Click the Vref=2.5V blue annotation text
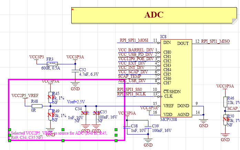 (76, 102)
